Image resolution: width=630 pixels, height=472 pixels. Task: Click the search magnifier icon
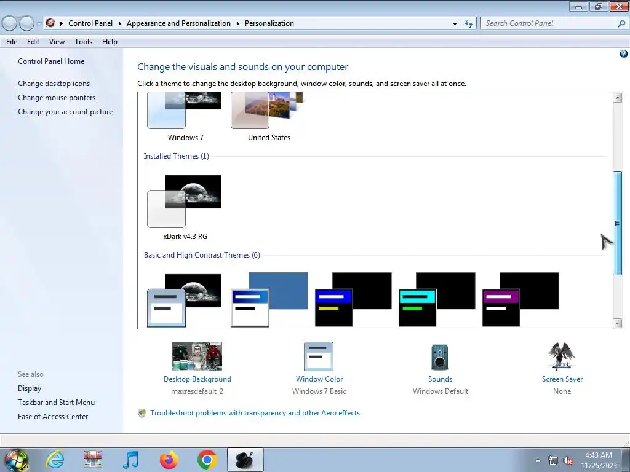pos(621,23)
